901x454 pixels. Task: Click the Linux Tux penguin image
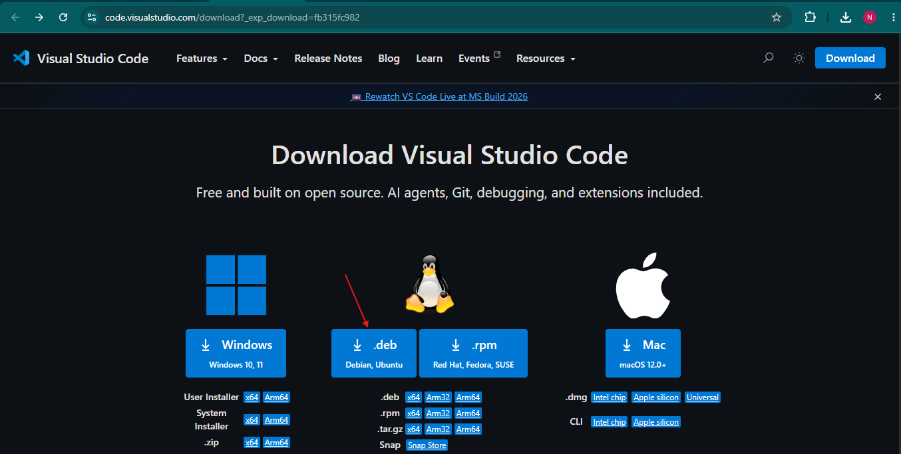(429, 284)
